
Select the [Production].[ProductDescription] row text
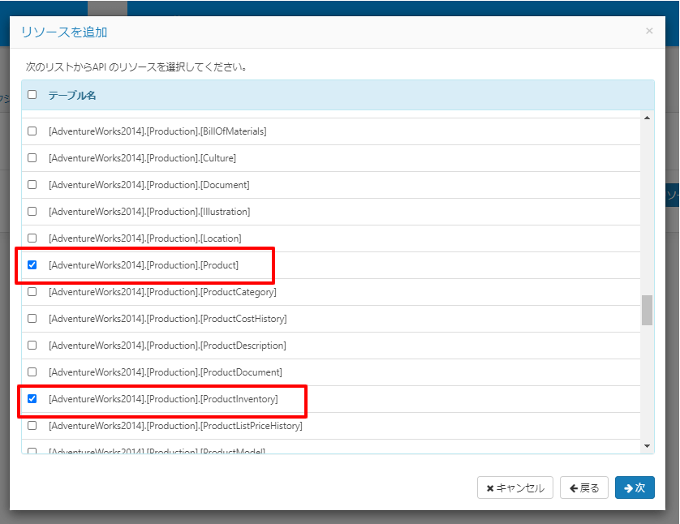tap(167, 346)
